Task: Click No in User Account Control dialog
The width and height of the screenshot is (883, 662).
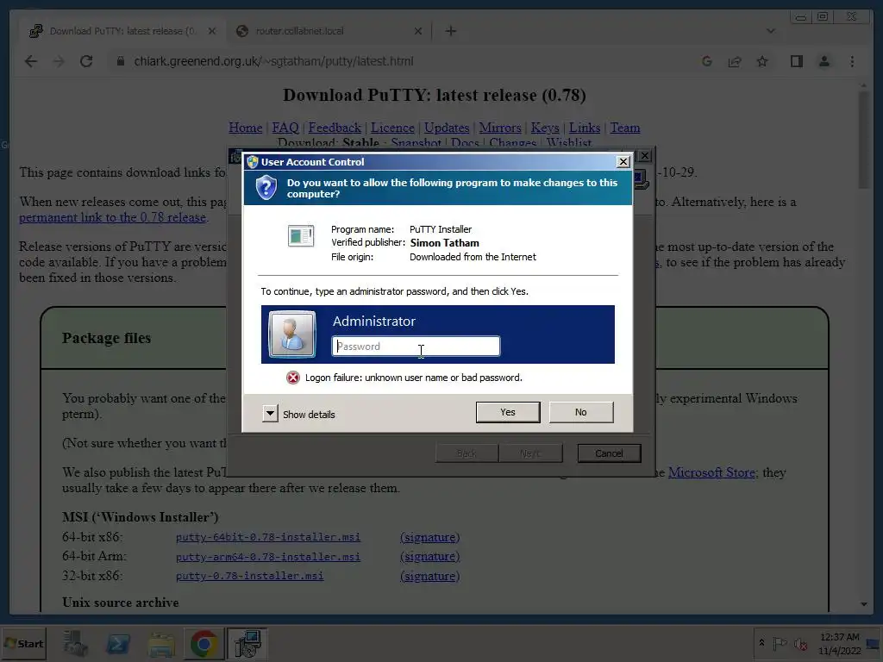Action: pos(580,412)
